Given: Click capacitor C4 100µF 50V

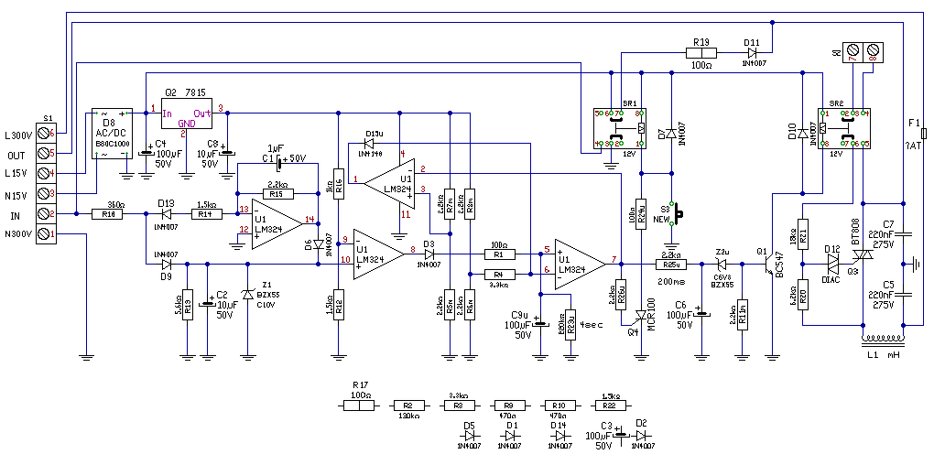Looking at the screenshot, I should tap(146, 153).
